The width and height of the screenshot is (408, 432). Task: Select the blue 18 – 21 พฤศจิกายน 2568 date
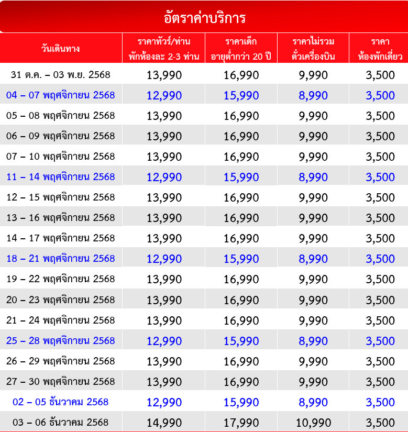61,259
